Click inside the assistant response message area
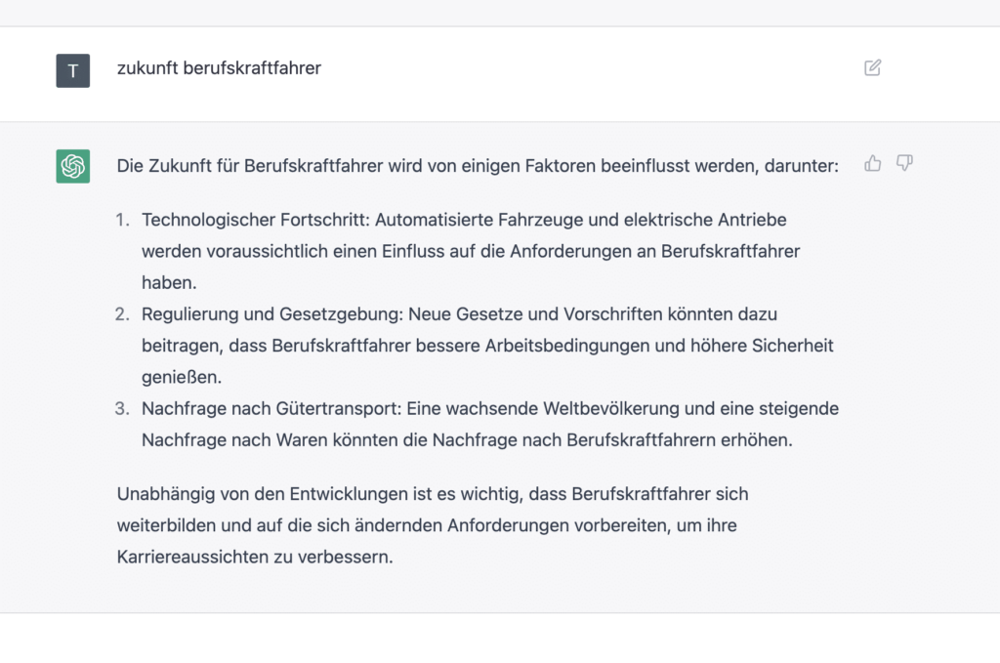 (x=488, y=361)
